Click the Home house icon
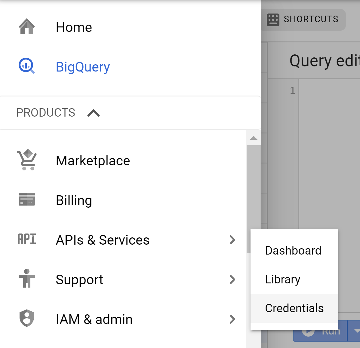 coord(27,26)
